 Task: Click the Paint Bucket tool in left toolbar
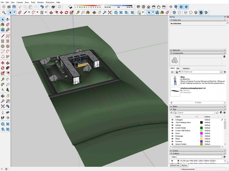(2, 25)
